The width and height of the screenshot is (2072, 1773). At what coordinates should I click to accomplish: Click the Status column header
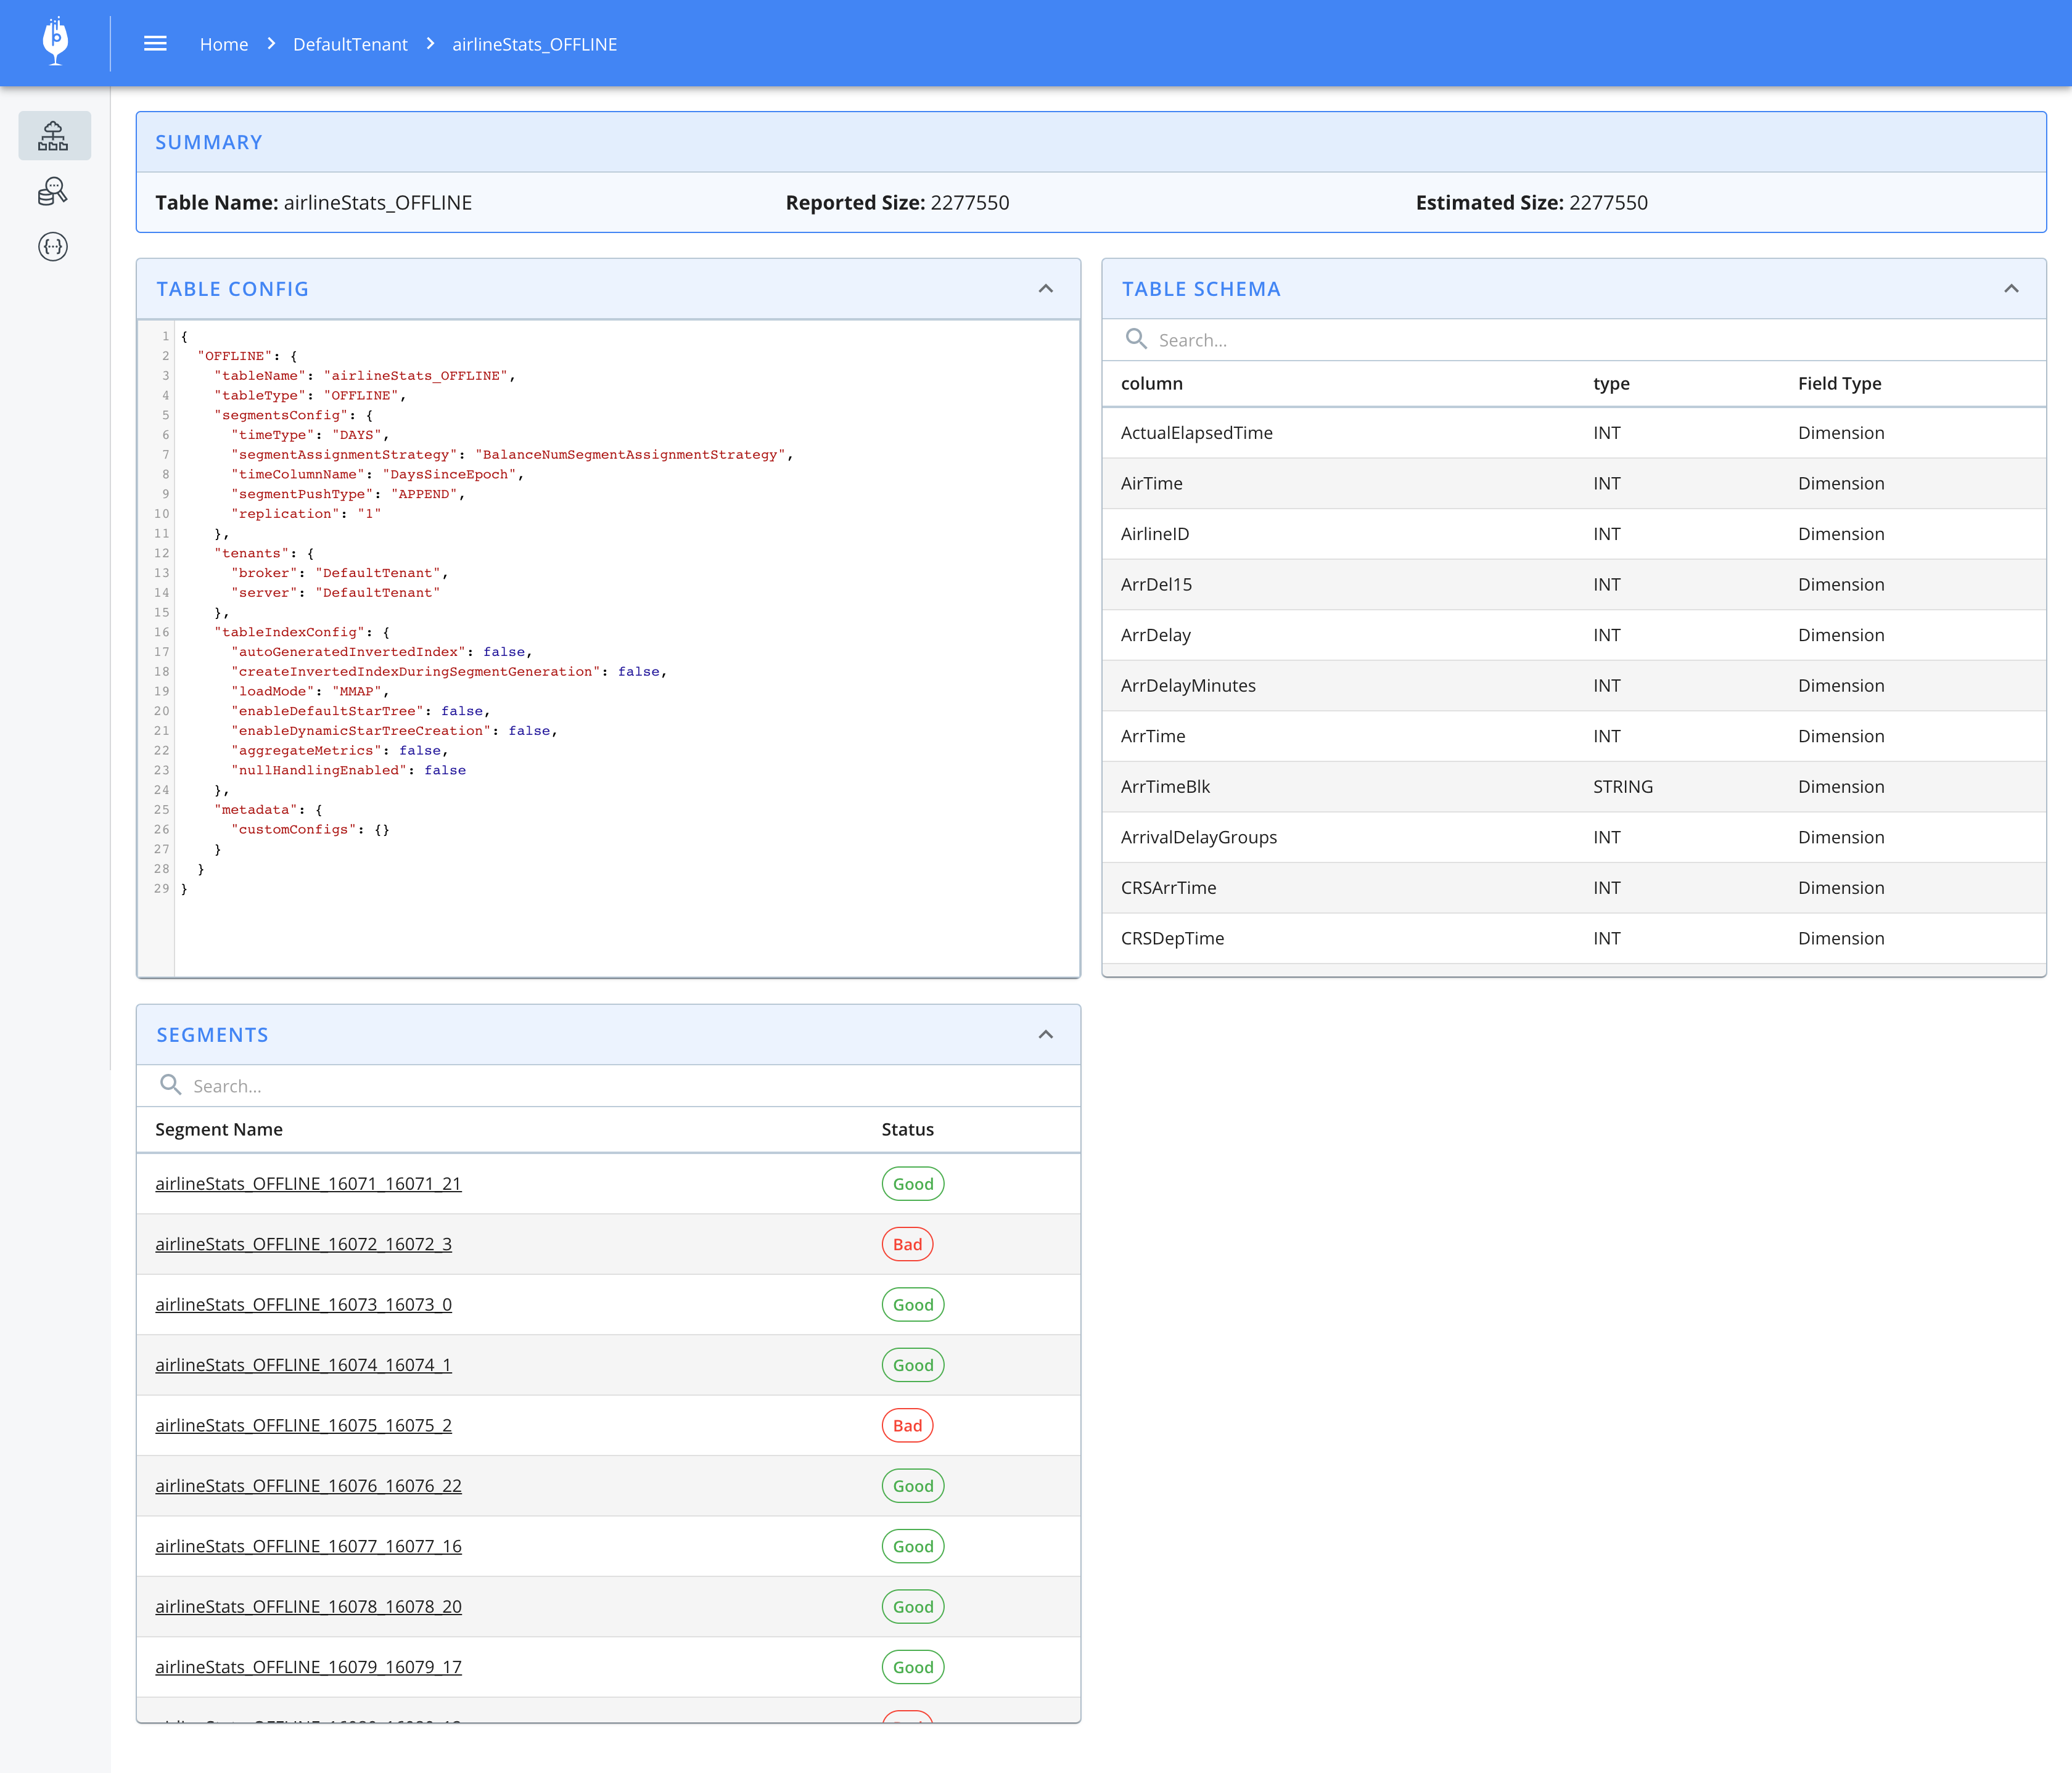tap(907, 1129)
